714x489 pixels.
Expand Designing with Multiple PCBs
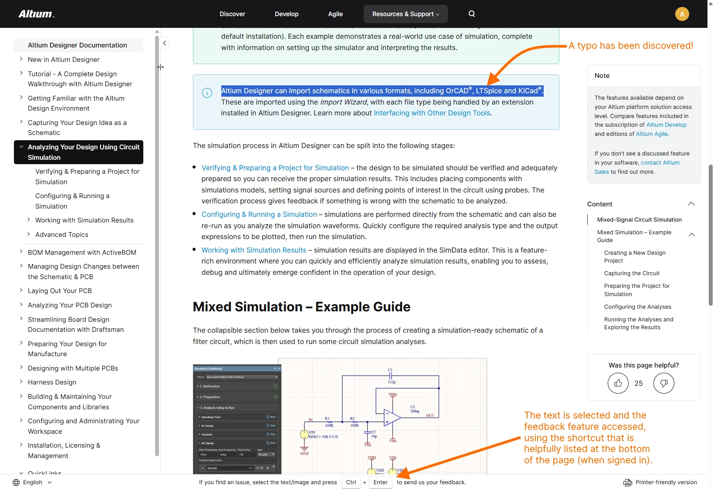click(x=21, y=368)
